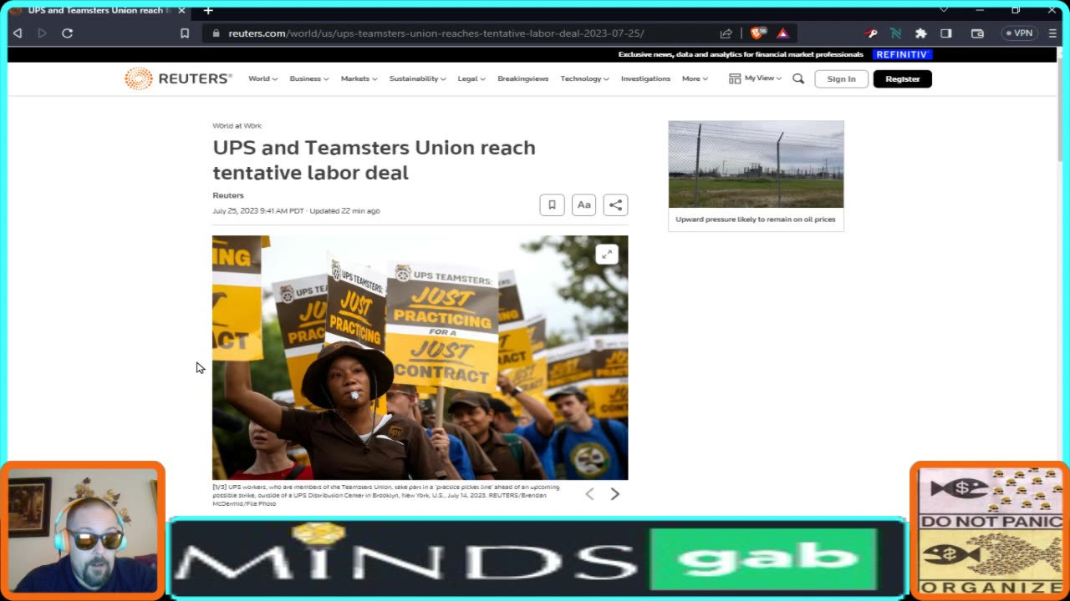
Task: Open the Brave Shields lion icon
Action: tap(757, 33)
